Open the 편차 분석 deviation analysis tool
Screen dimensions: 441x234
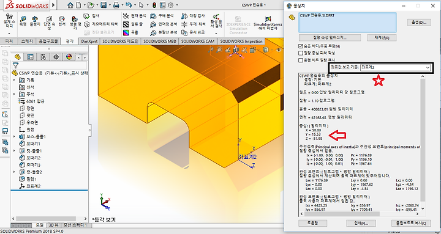[134, 16]
